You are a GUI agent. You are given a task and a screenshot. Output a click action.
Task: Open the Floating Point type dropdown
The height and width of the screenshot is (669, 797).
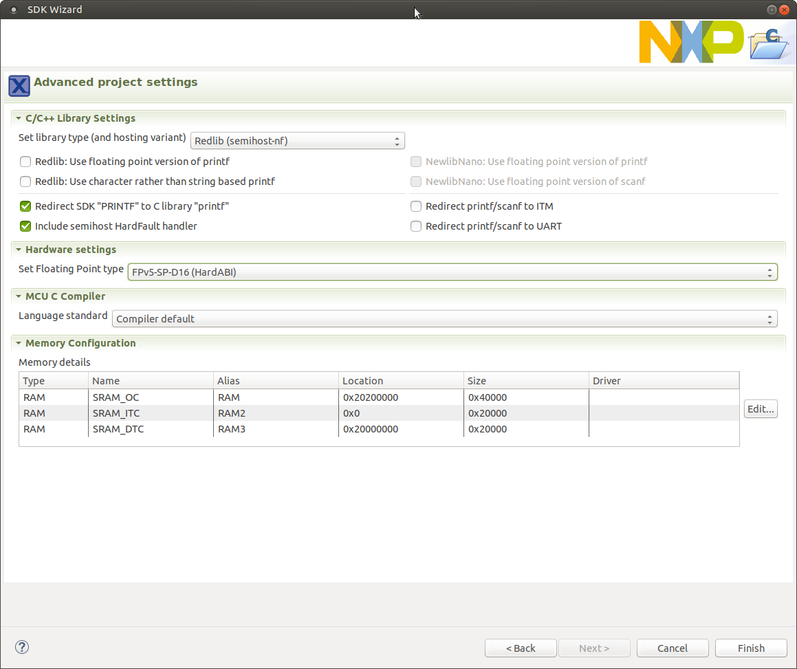coord(452,272)
